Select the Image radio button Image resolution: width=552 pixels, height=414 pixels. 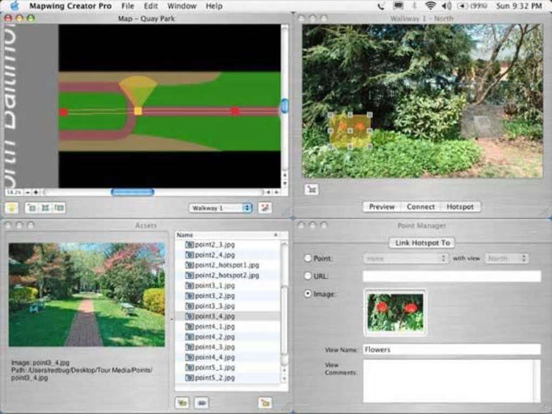tap(308, 294)
